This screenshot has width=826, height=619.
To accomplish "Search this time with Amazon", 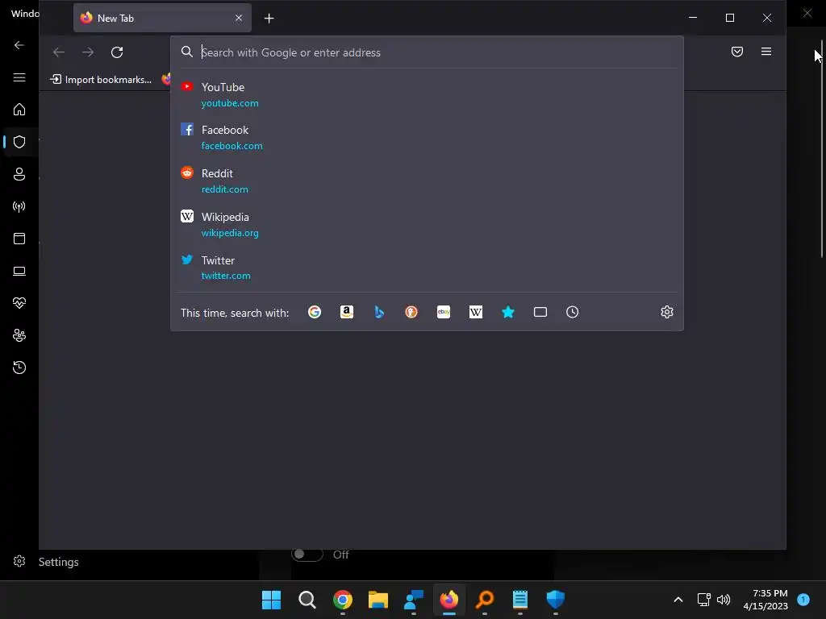I will click(347, 312).
